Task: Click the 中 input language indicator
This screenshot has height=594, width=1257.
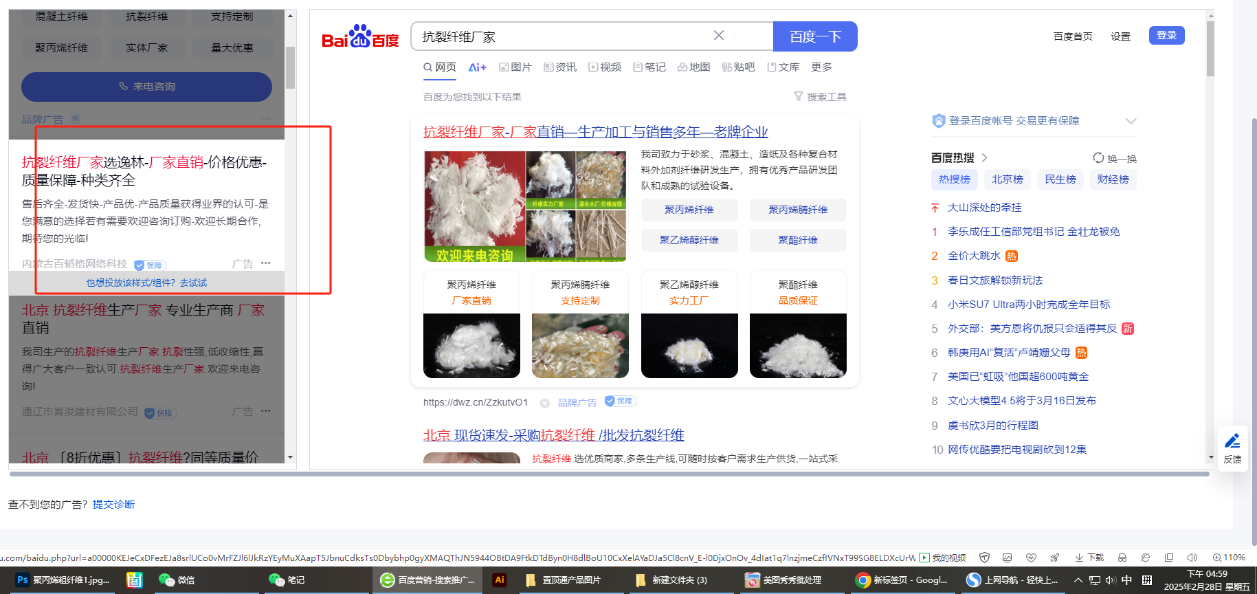Action: 1126,580
